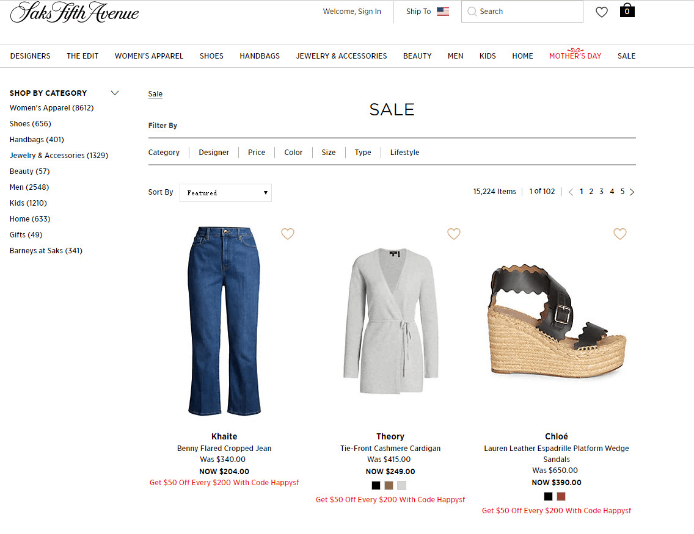Open the shopping bag icon
The height and width of the screenshot is (534, 694).
click(x=627, y=10)
